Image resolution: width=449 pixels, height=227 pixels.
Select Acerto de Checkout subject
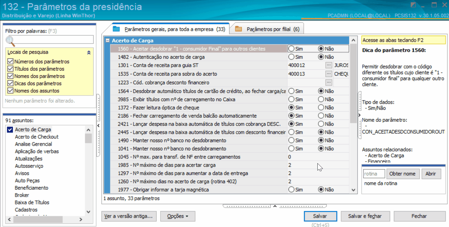(x=36, y=137)
